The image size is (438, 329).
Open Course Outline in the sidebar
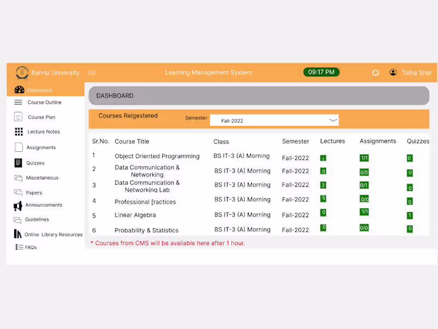(x=44, y=103)
